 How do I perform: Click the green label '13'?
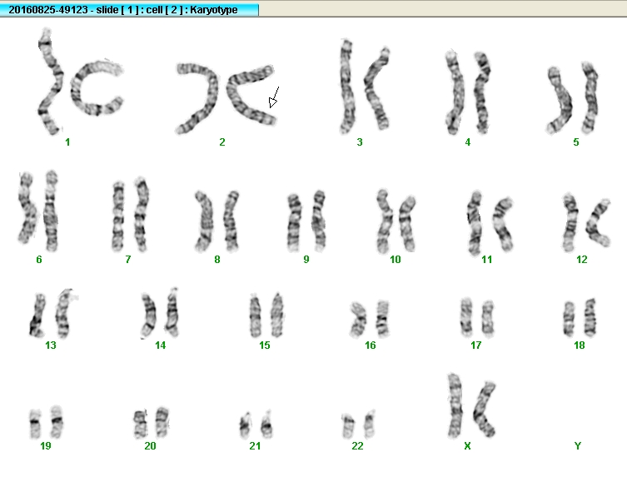click(x=51, y=345)
